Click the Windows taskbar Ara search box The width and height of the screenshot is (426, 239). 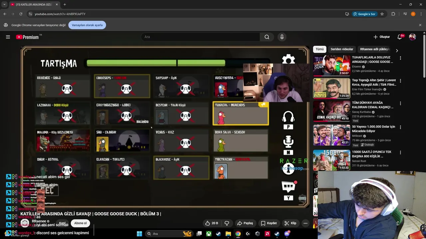[x=170, y=234]
